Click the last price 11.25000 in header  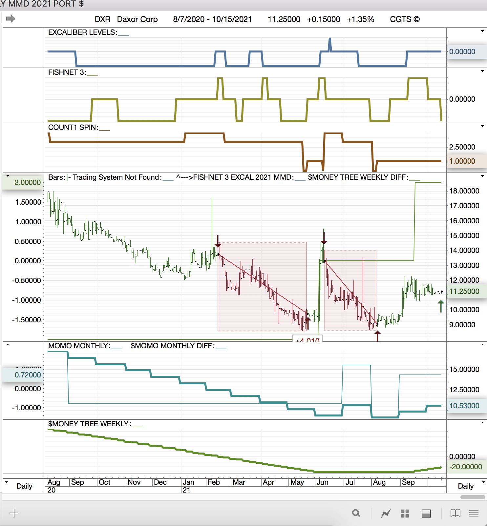click(x=284, y=19)
